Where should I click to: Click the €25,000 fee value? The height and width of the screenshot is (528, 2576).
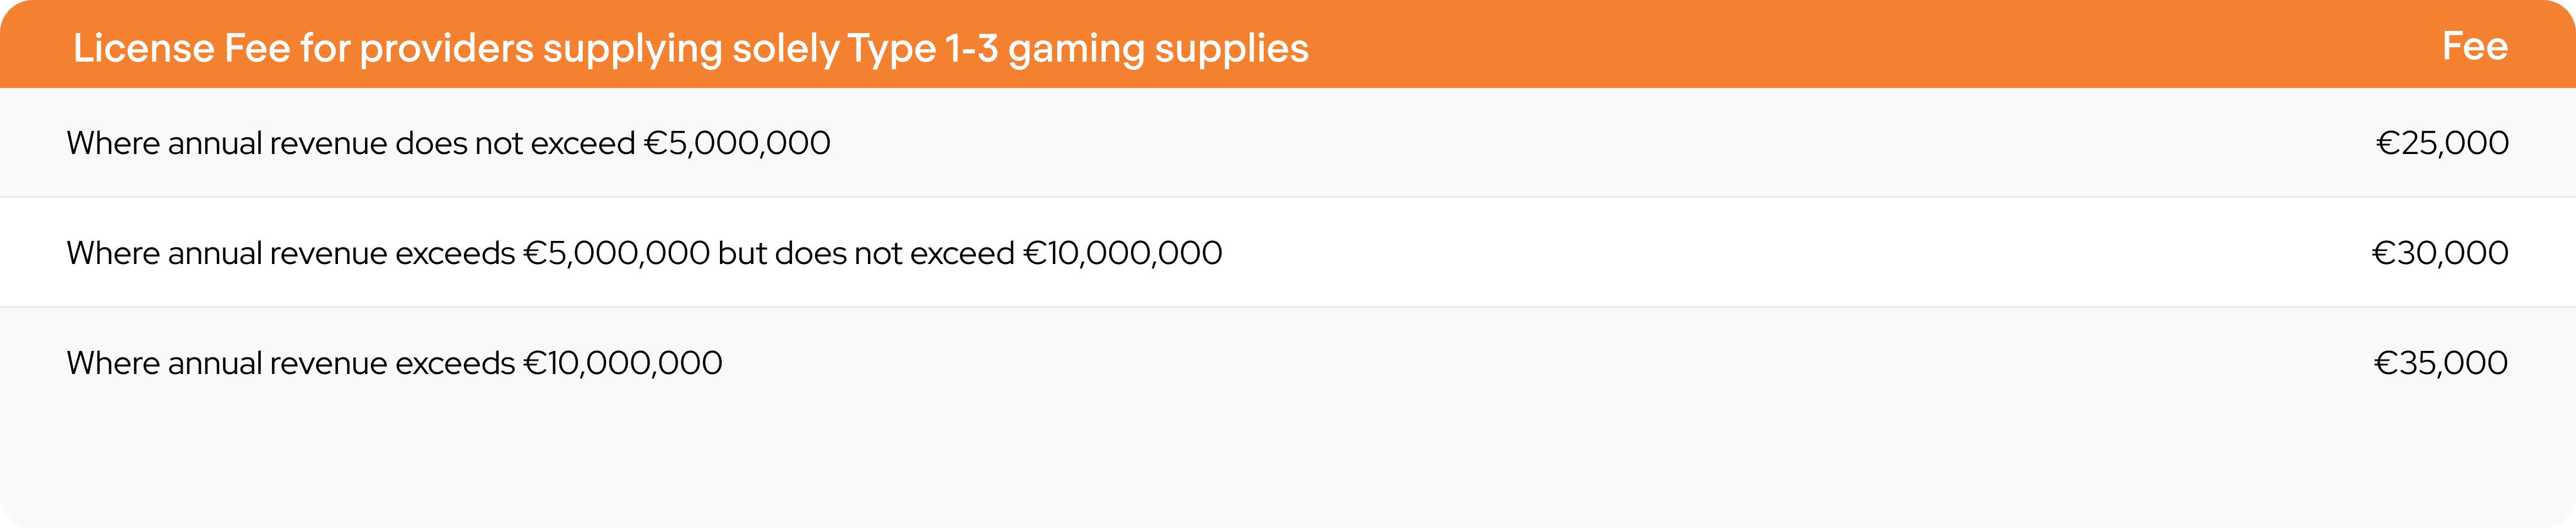coord(2441,143)
